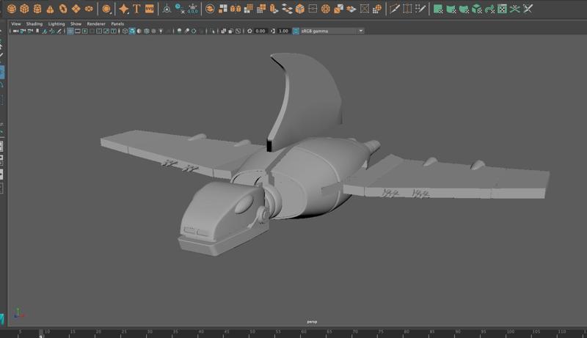This screenshot has height=338, width=587.
Task: Toggle the view transform color management
Action: click(x=296, y=31)
